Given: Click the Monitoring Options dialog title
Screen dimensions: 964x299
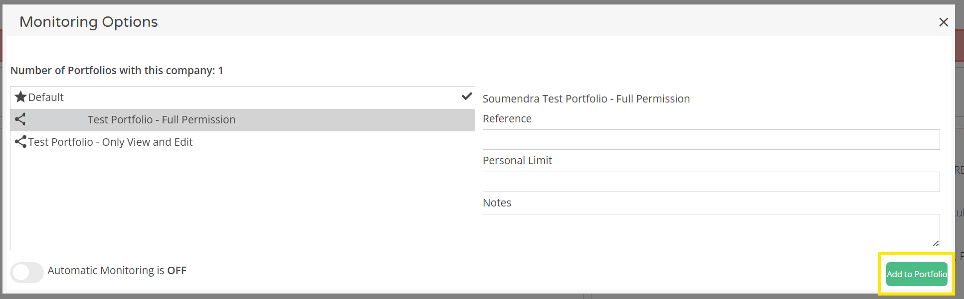Looking at the screenshot, I should pos(89,22).
